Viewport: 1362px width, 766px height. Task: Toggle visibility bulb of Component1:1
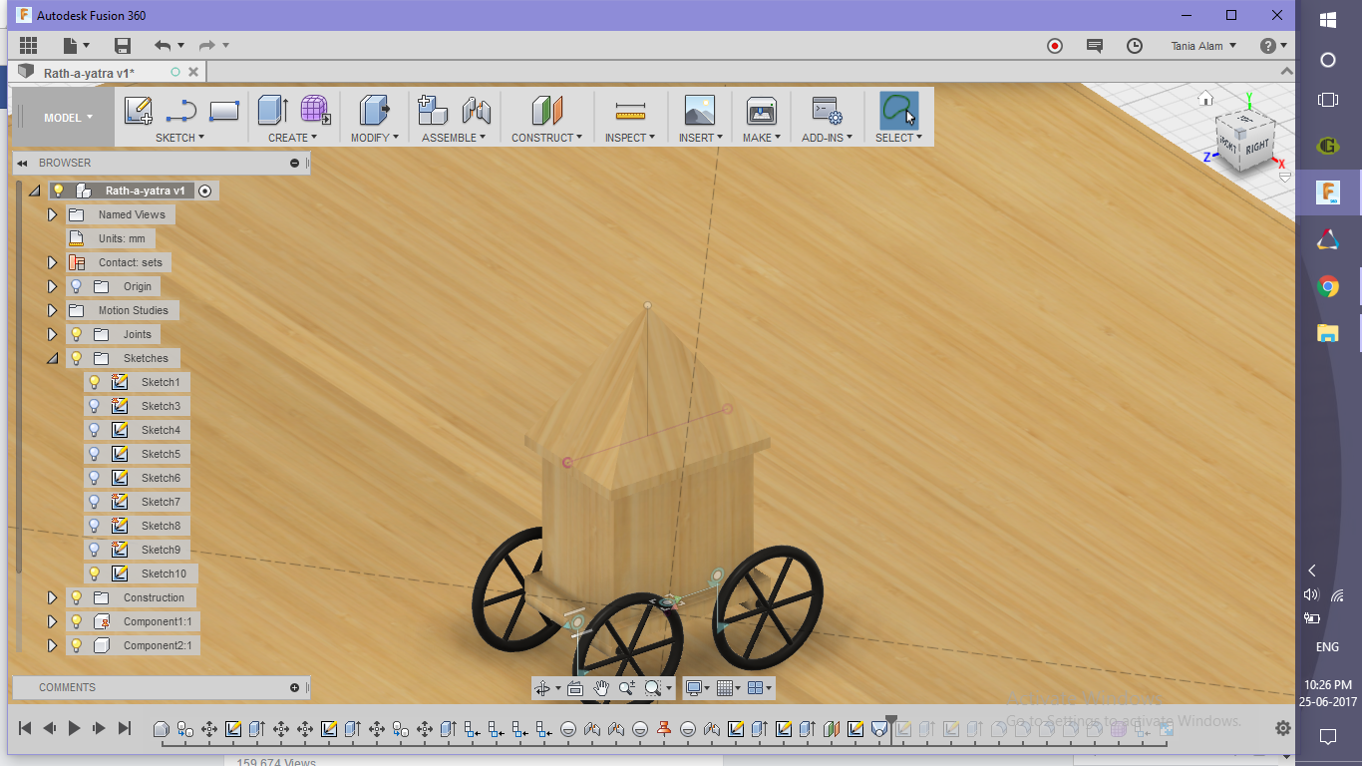coord(76,621)
